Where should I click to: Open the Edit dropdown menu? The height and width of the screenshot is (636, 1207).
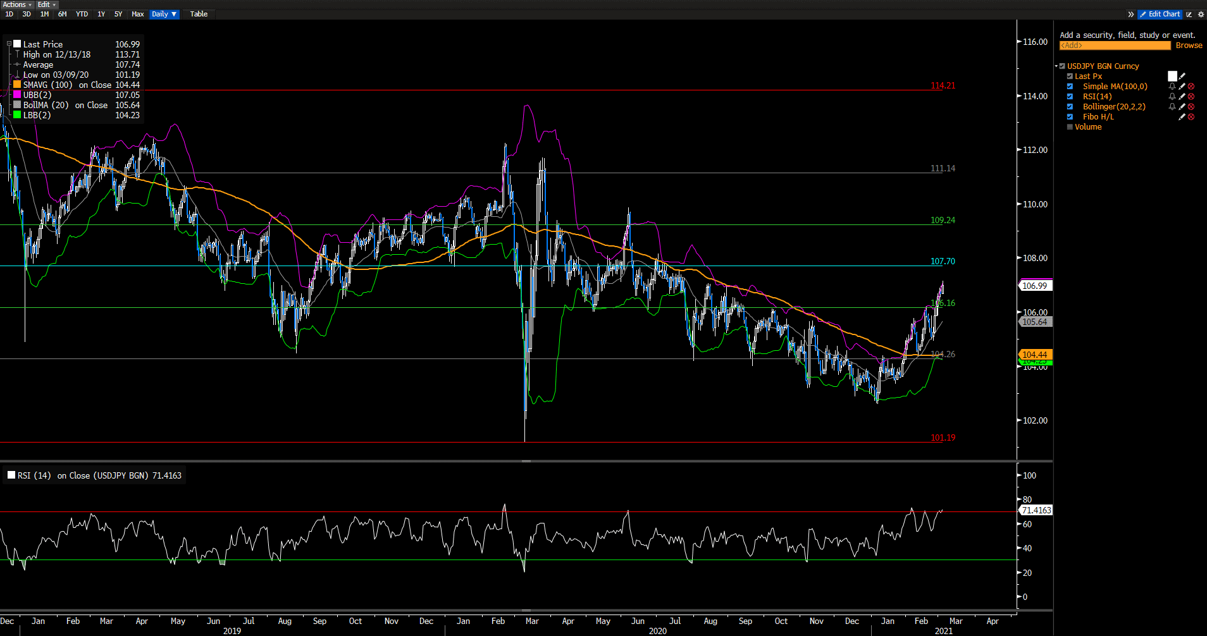[46, 4]
